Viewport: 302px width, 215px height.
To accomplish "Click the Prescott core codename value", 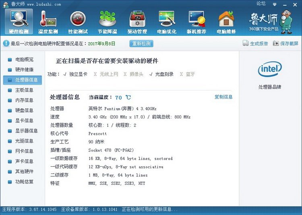I will (97, 134).
